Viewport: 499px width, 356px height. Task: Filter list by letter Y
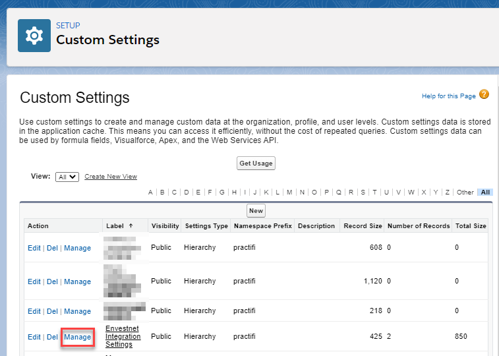click(x=436, y=192)
